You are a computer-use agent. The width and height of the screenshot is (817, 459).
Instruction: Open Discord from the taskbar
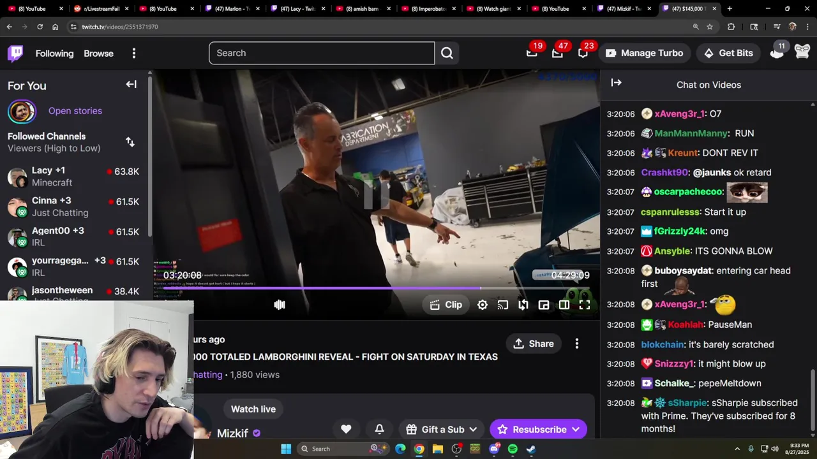494,449
